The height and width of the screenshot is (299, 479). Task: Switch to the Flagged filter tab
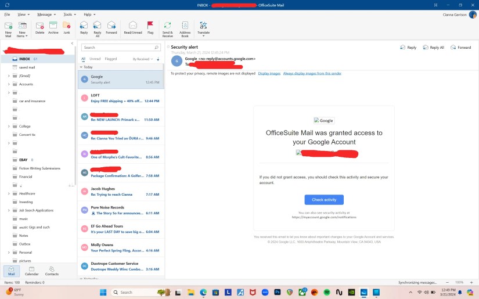point(110,59)
